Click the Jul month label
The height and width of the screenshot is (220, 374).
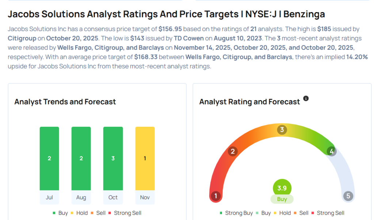click(49, 197)
